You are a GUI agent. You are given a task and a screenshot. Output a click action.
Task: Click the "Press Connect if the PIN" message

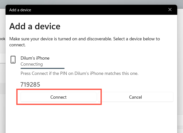[79, 74]
